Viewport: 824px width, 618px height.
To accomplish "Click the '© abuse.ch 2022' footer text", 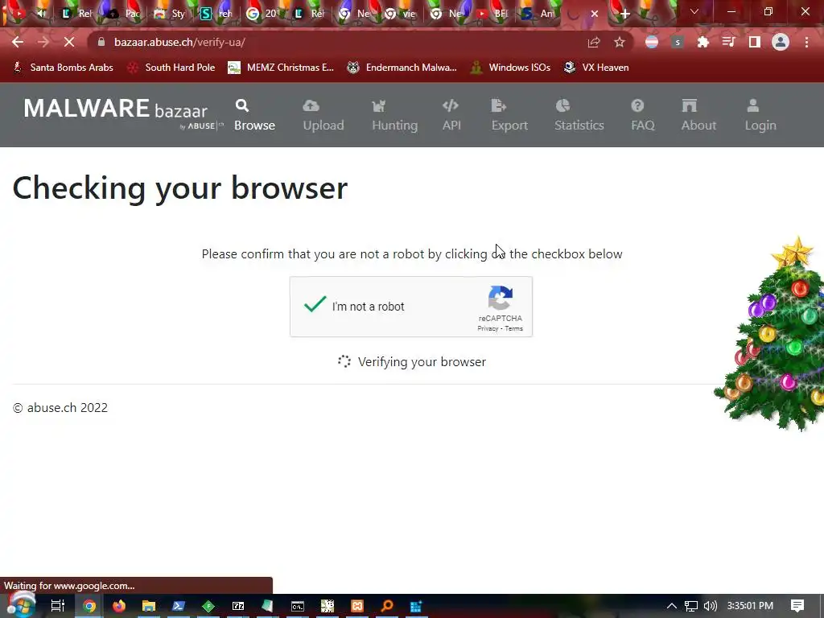I will pyautogui.click(x=60, y=408).
